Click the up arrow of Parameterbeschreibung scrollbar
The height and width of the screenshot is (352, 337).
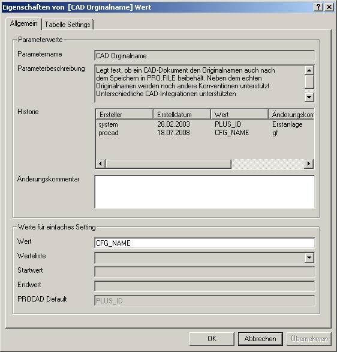(309, 70)
